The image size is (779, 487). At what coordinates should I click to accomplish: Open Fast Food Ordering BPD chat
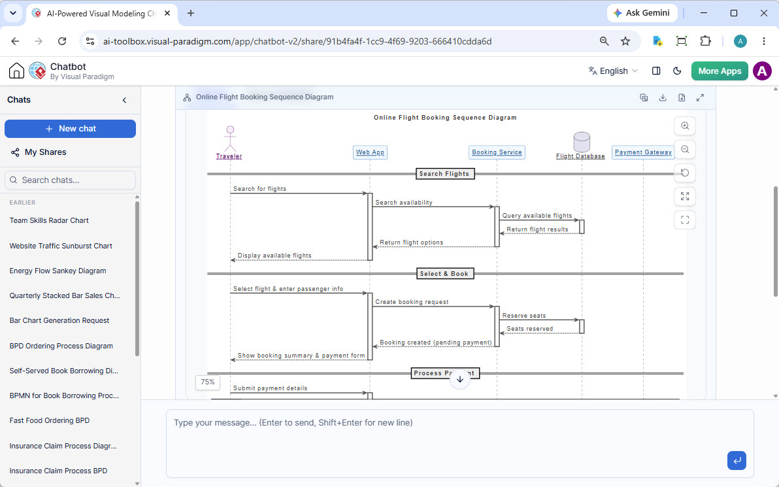(50, 420)
